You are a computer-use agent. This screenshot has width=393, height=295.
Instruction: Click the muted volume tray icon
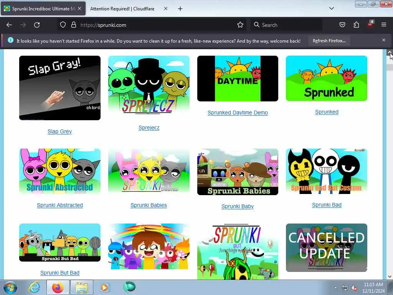coord(354,288)
